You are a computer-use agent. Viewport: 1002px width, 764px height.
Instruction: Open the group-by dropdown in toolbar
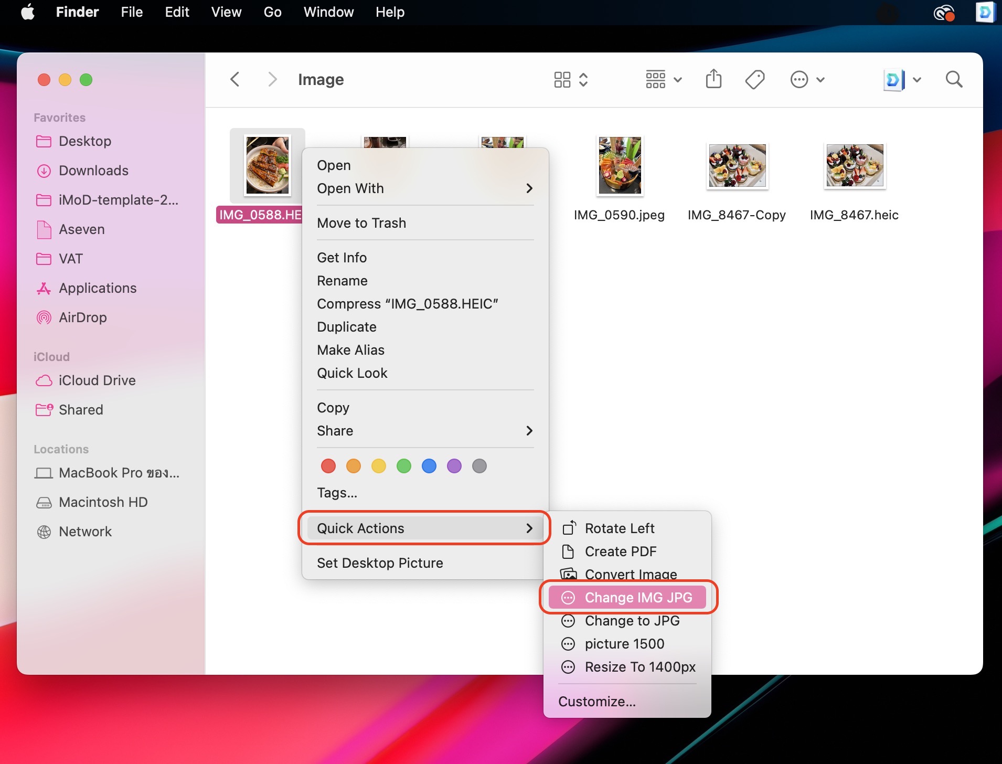663,80
